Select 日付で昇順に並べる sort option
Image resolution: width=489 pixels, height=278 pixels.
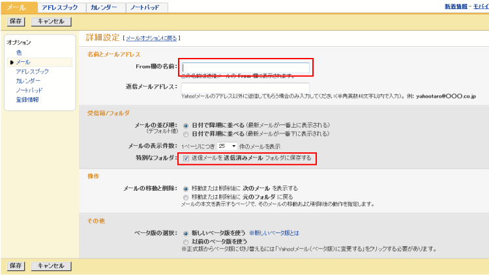pos(186,133)
